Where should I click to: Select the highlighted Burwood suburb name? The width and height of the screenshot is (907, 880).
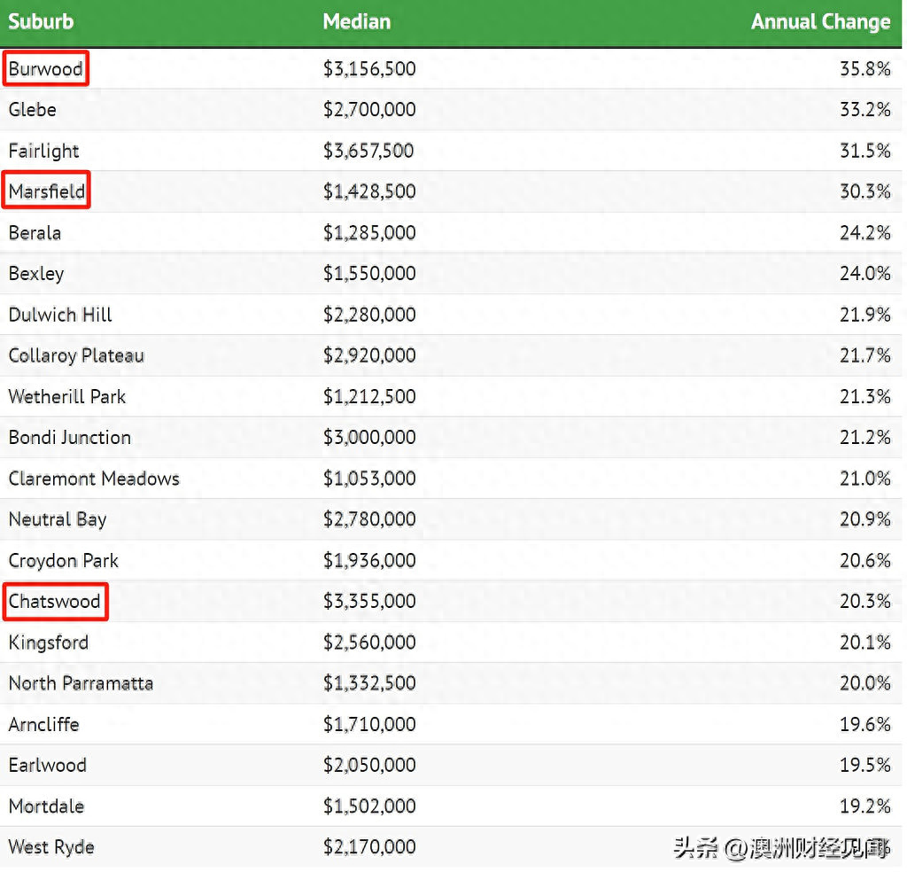(46, 69)
